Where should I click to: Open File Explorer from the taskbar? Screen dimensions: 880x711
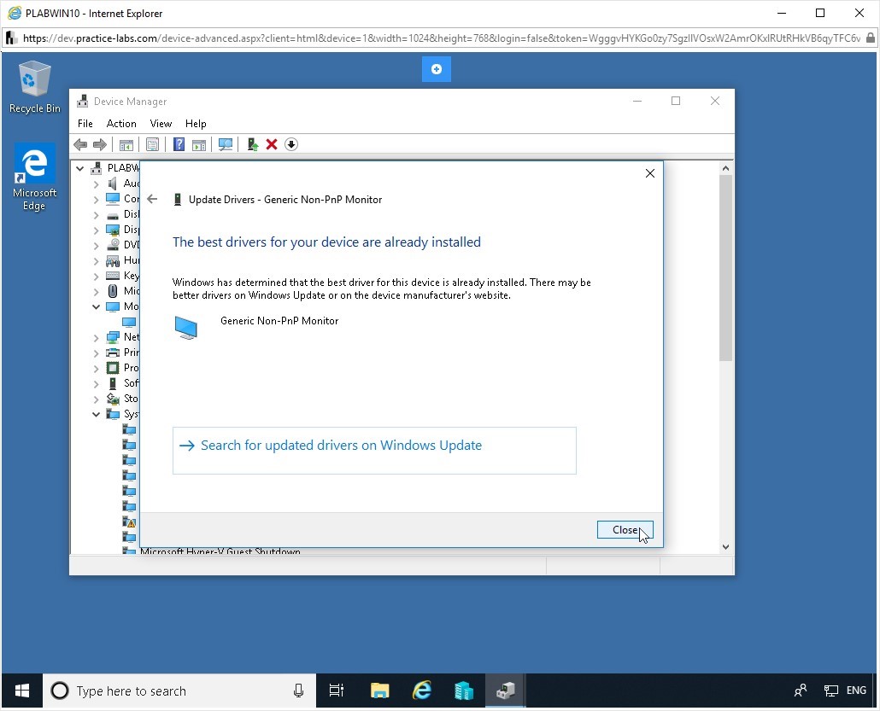pos(380,691)
